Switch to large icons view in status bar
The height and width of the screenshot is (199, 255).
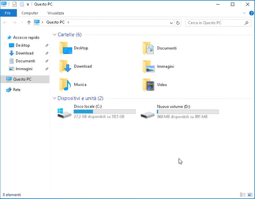(x=250, y=195)
